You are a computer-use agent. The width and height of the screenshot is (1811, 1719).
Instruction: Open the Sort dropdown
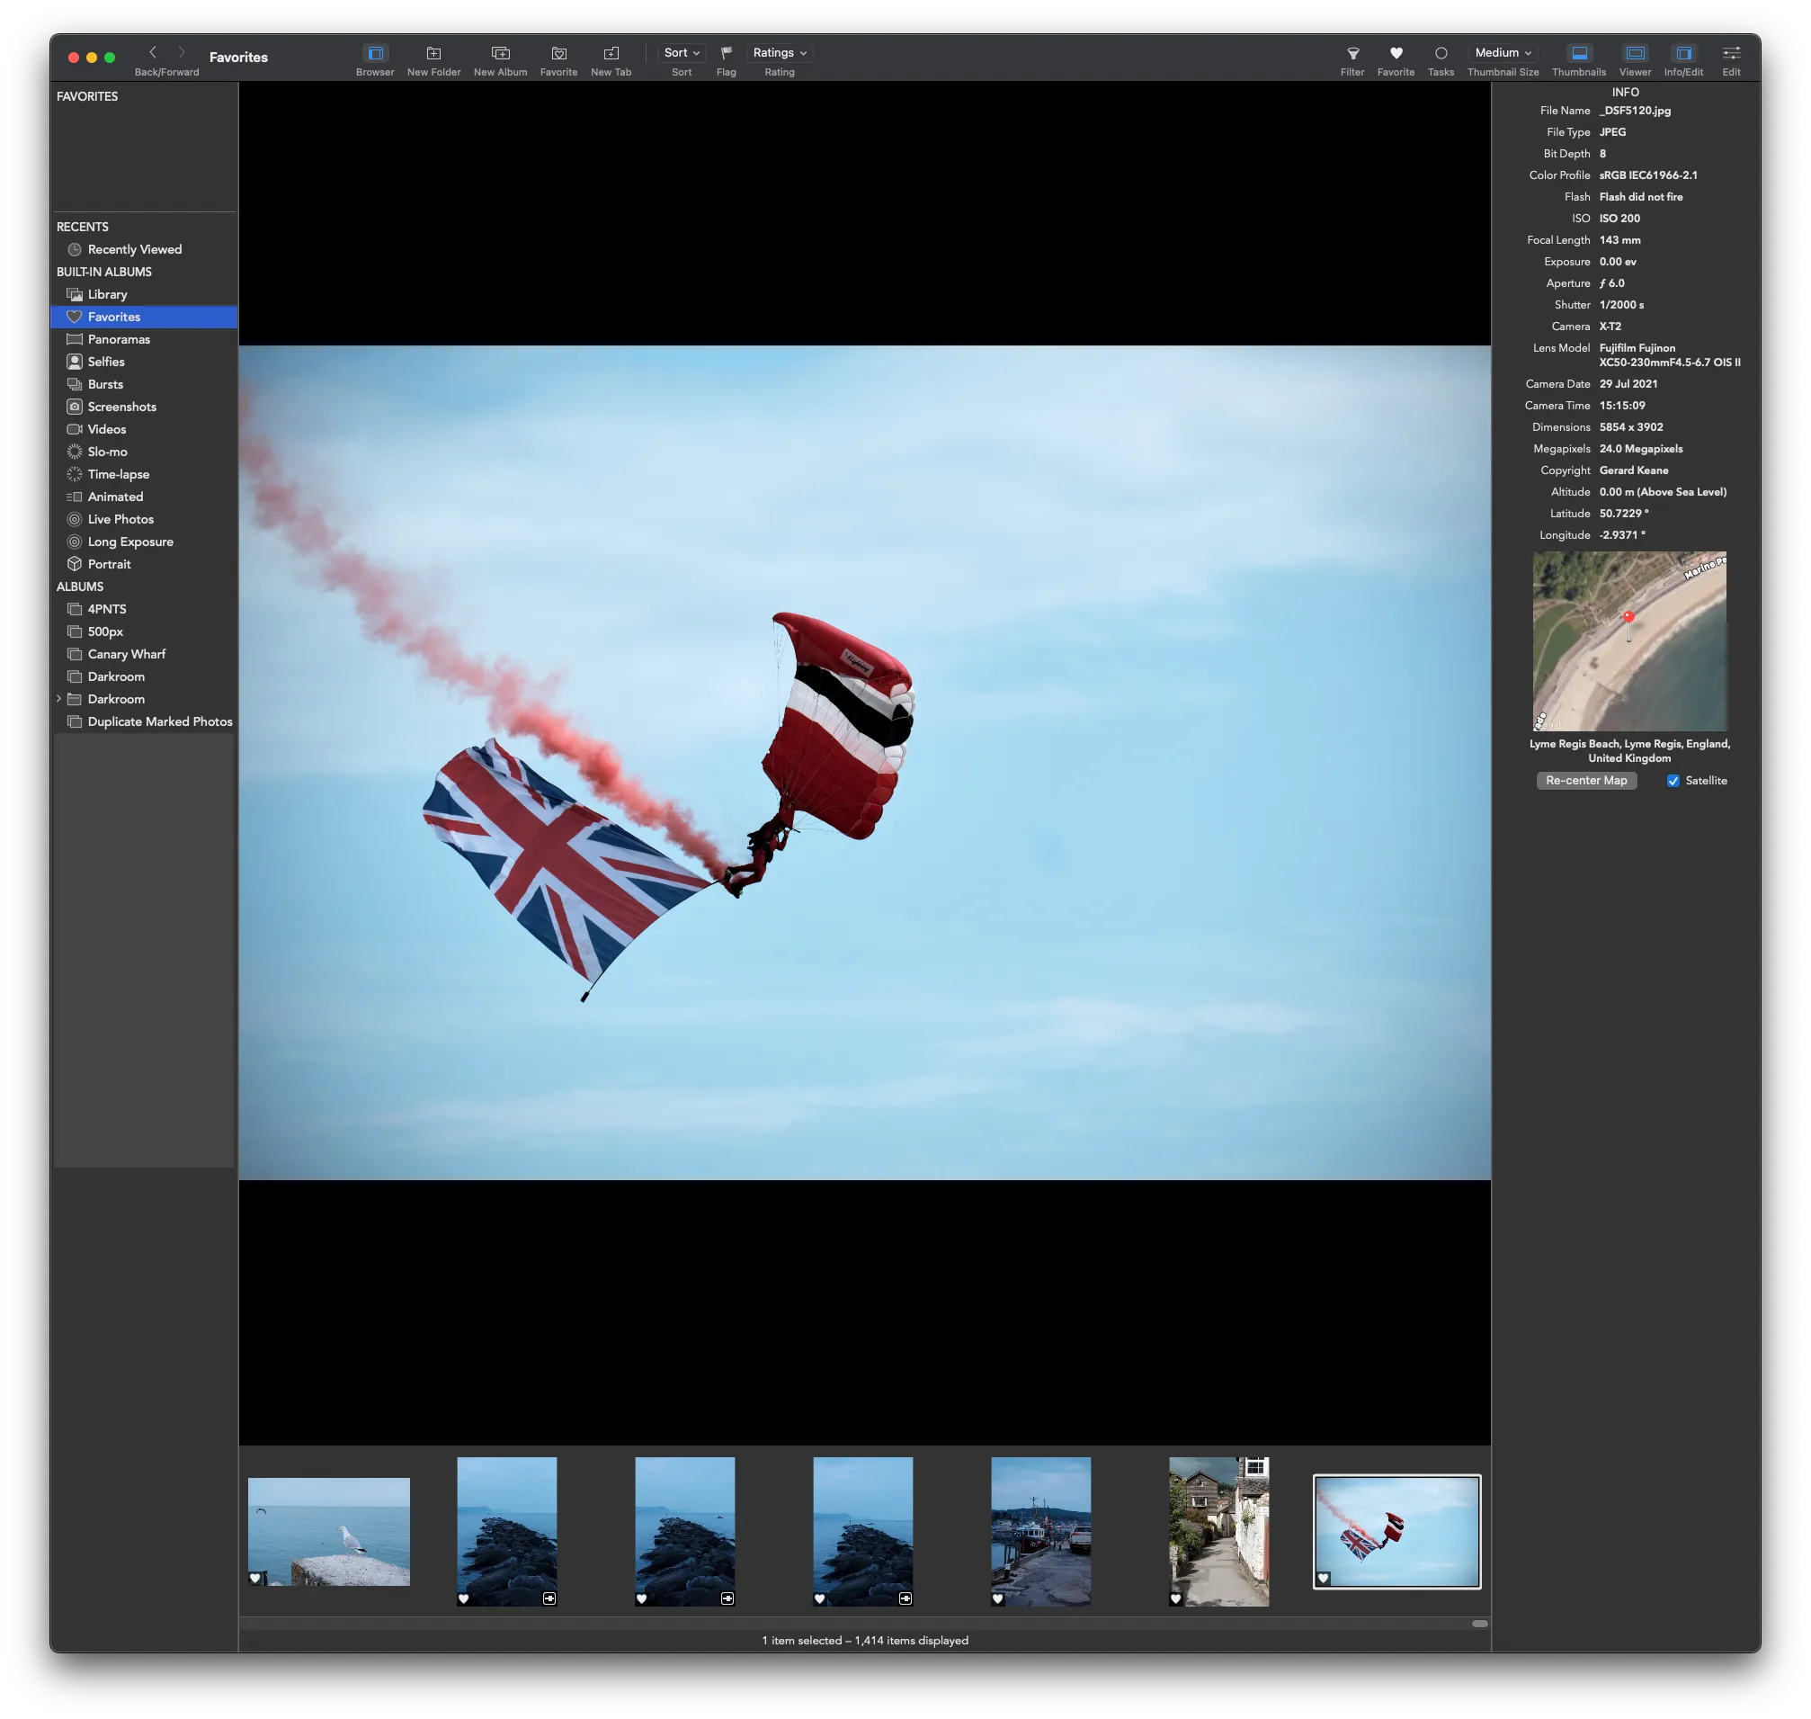(682, 53)
